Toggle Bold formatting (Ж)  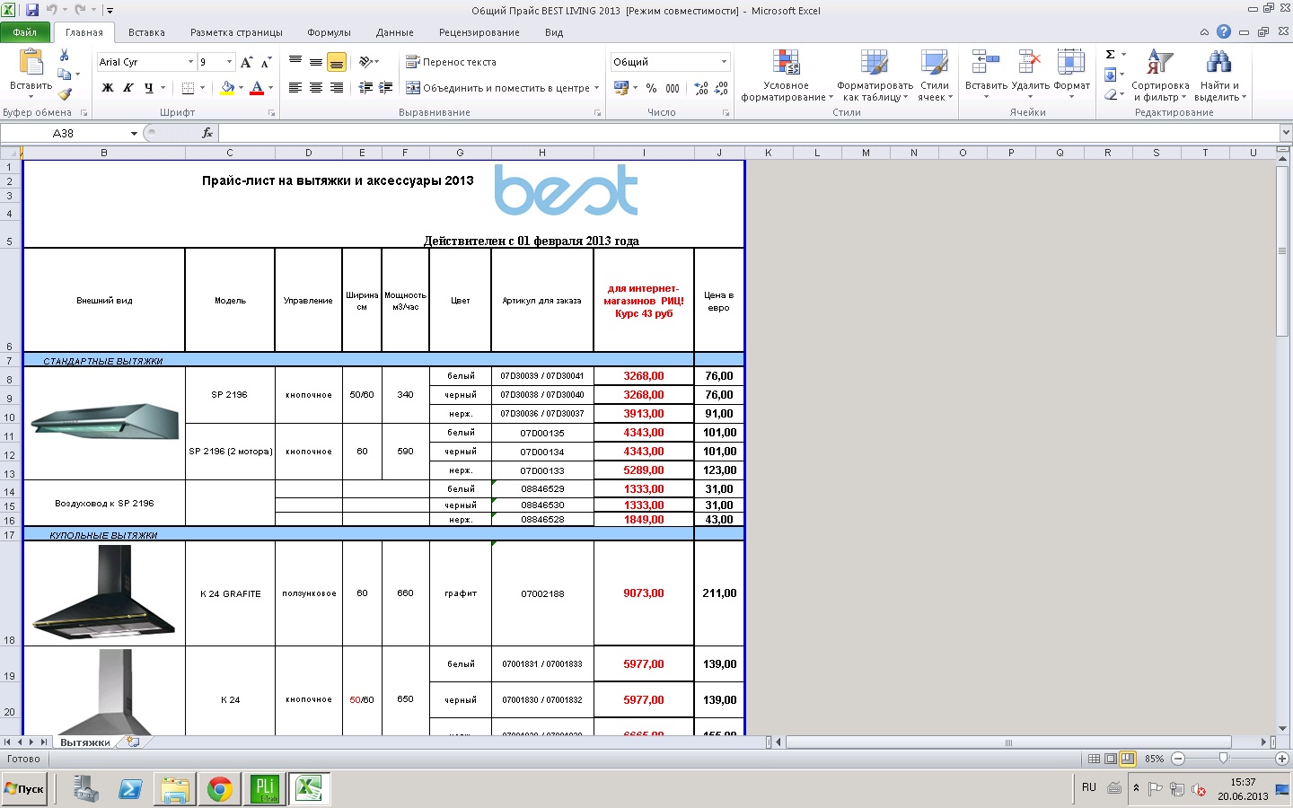(108, 88)
